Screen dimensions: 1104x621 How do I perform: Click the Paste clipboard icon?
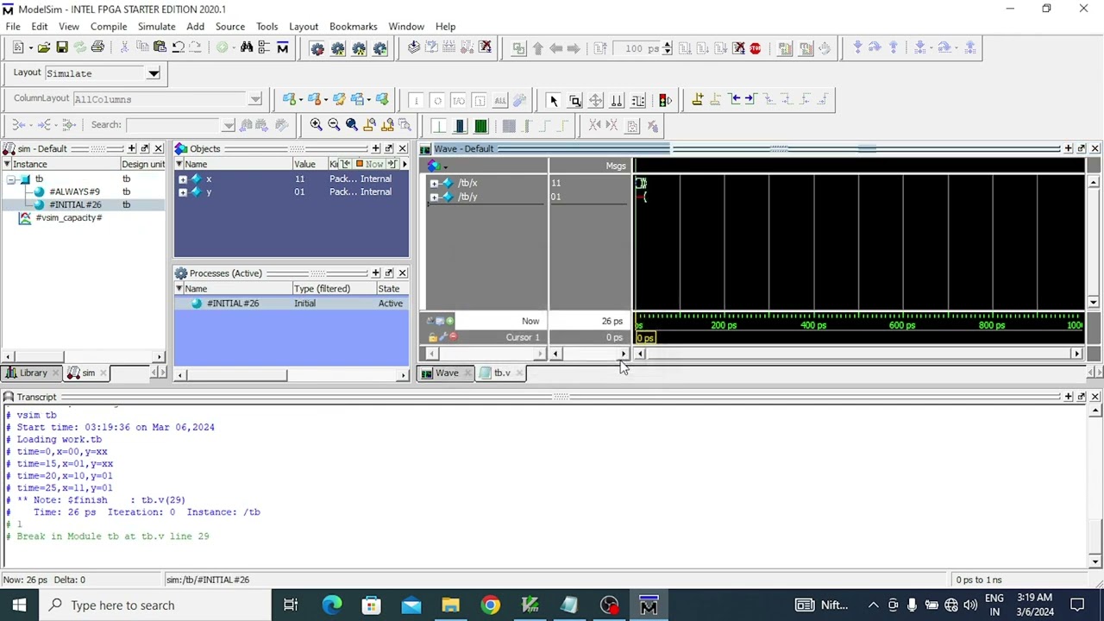tap(160, 48)
